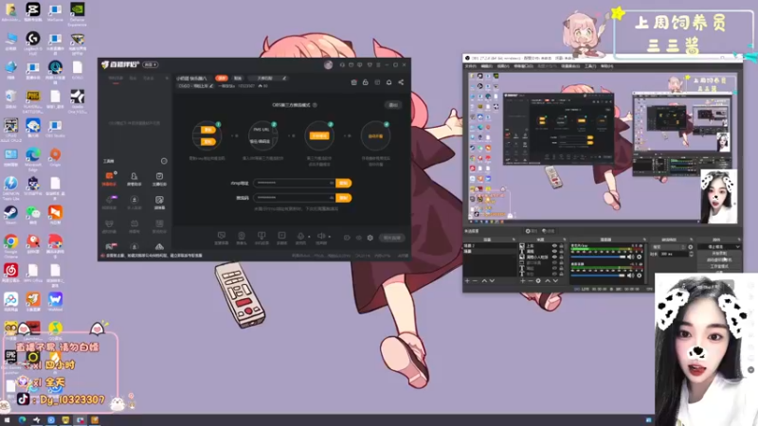The height and width of the screenshot is (426, 758).
Task: Open OBS Tools menu
Action: pyautogui.click(x=590, y=66)
